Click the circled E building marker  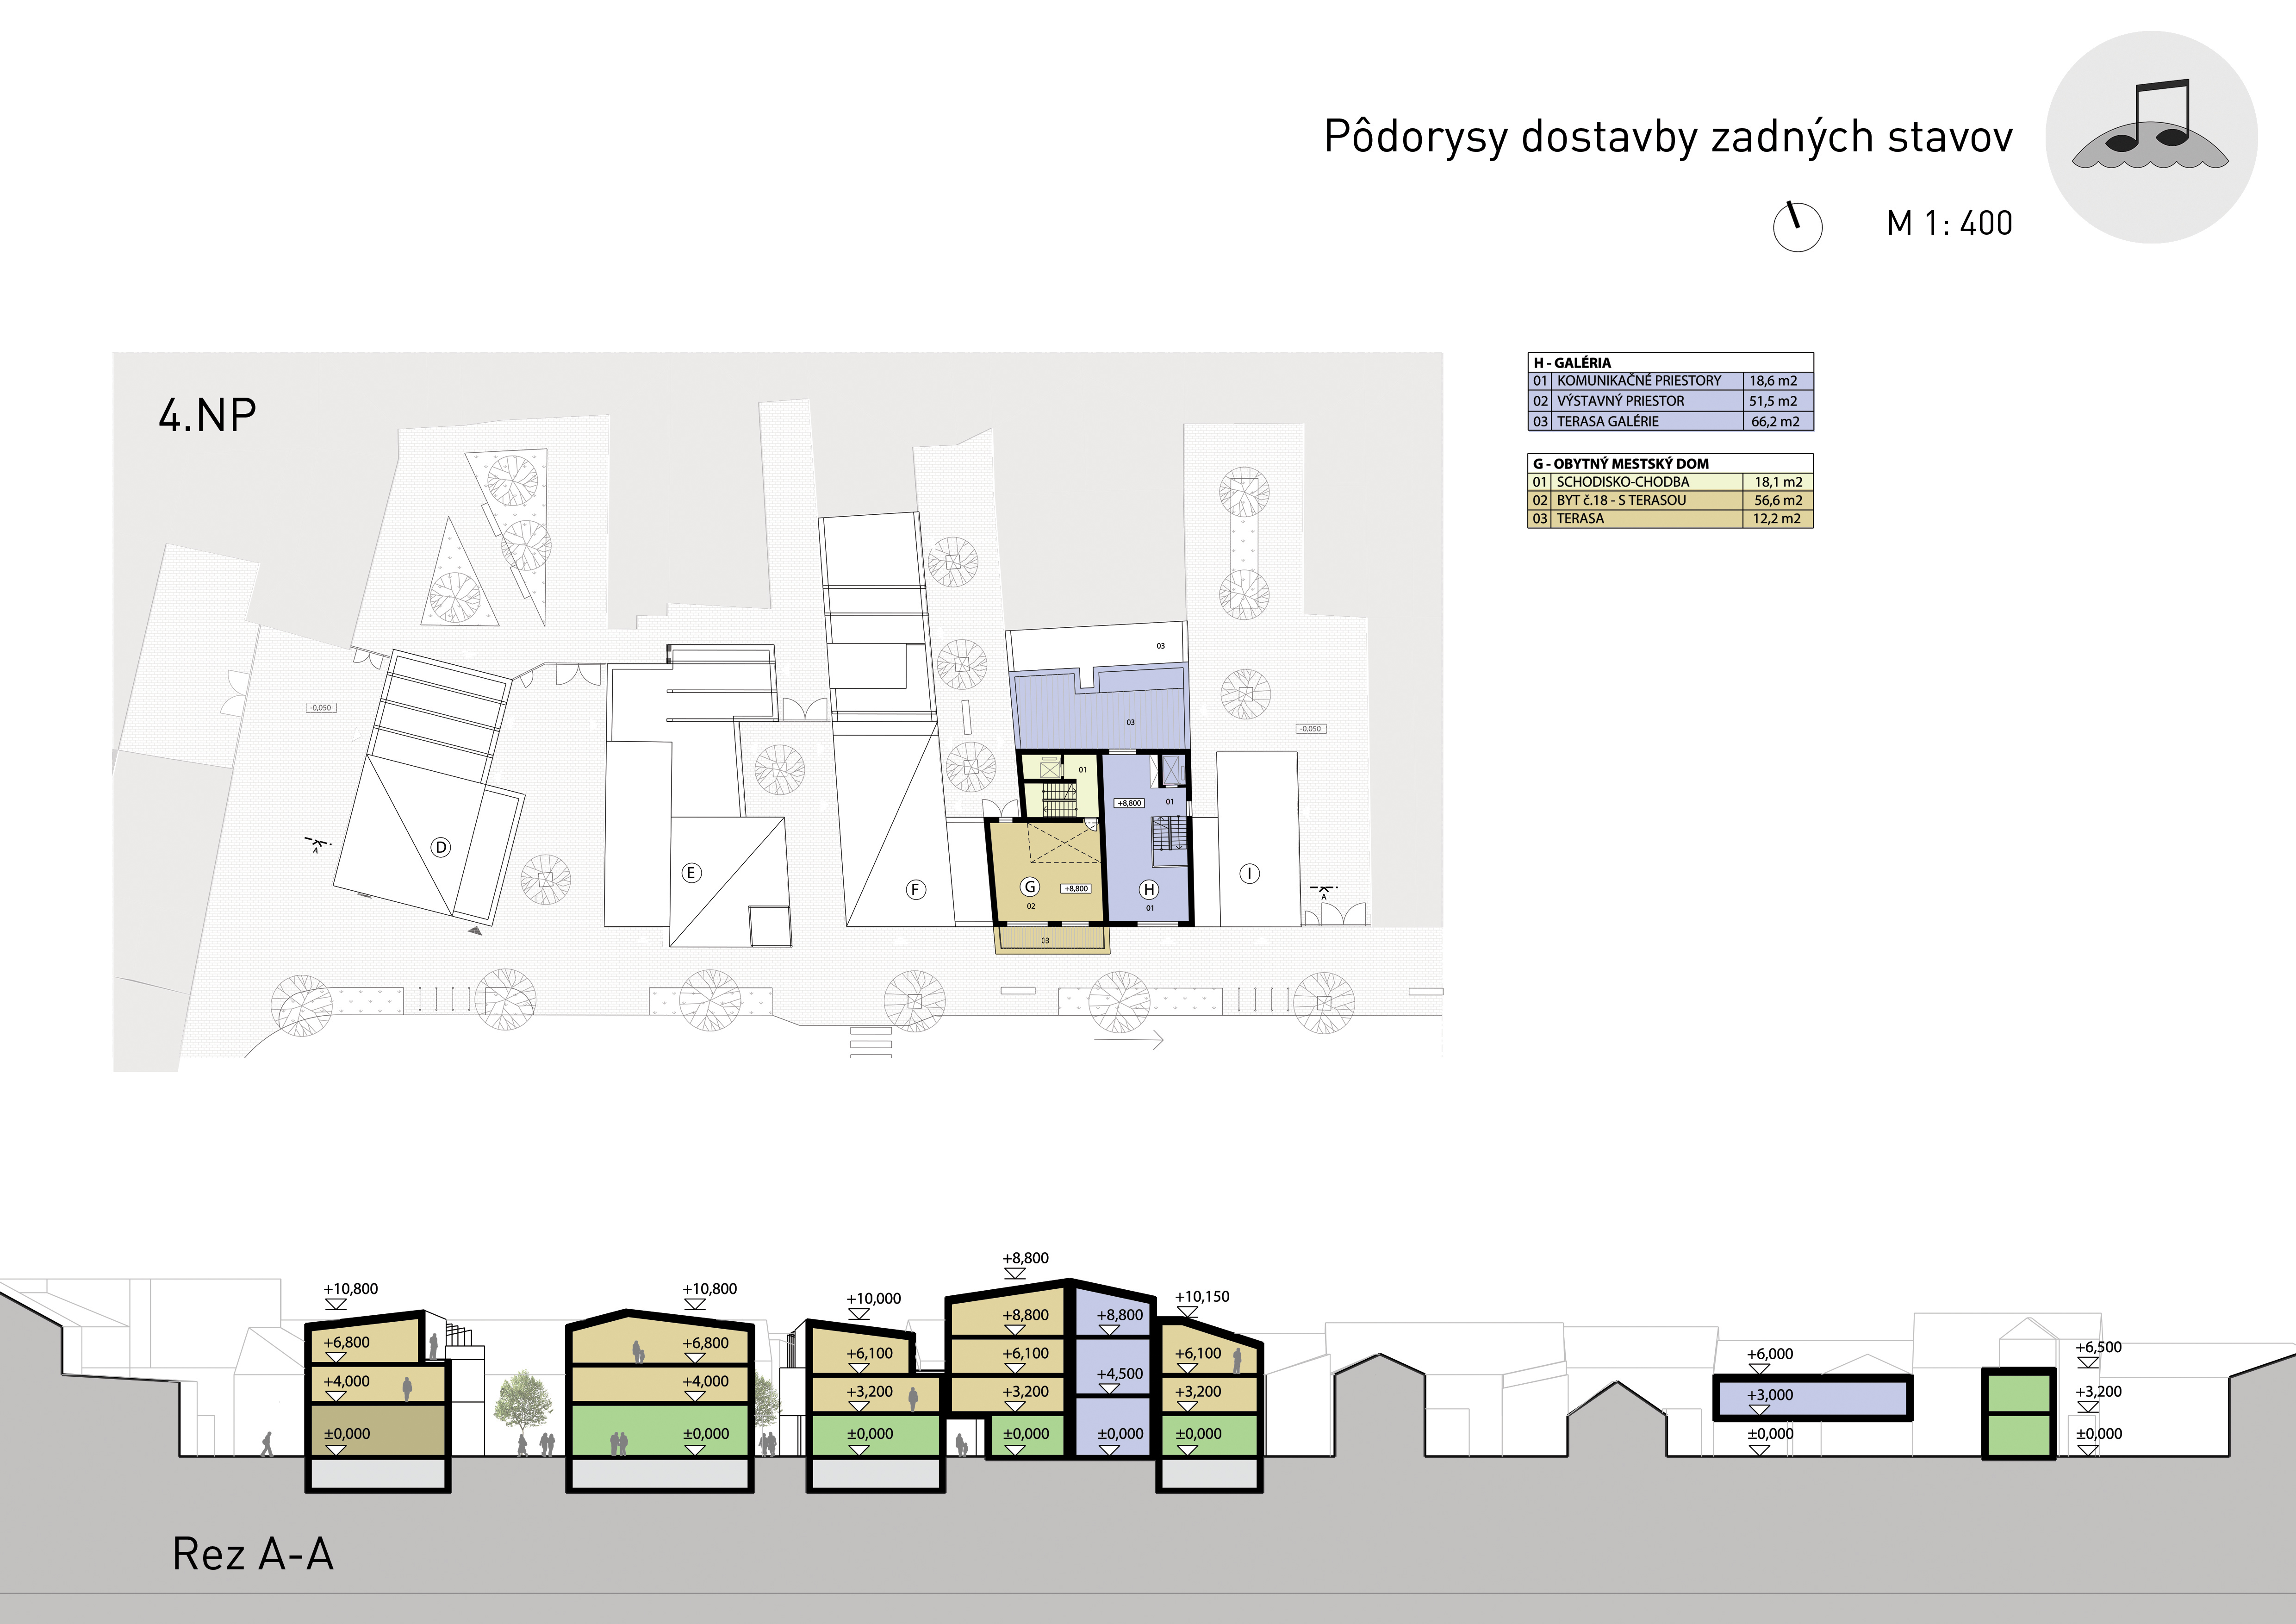pos(691,873)
